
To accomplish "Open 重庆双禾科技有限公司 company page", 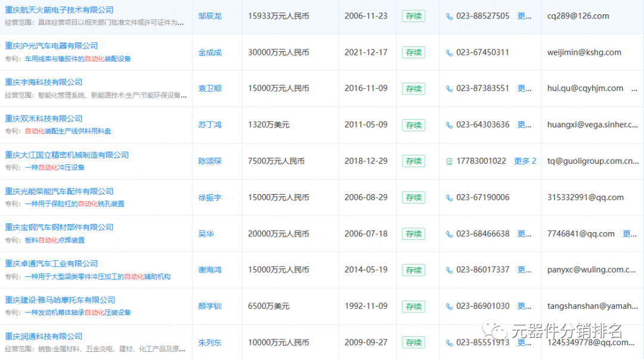I will point(44,118).
